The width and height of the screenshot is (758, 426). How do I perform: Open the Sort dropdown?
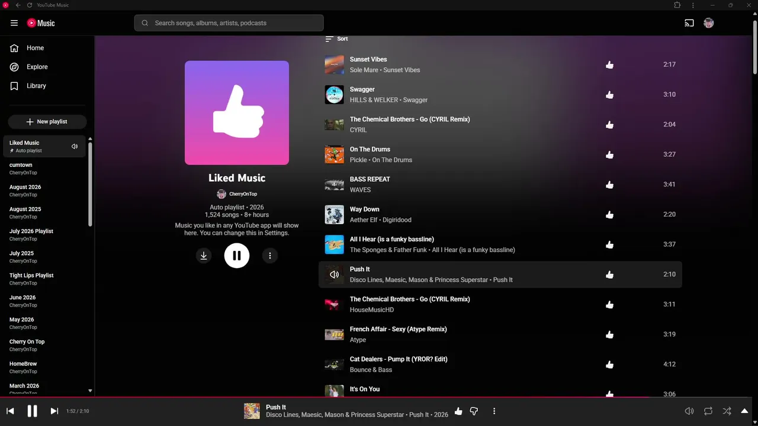point(336,39)
